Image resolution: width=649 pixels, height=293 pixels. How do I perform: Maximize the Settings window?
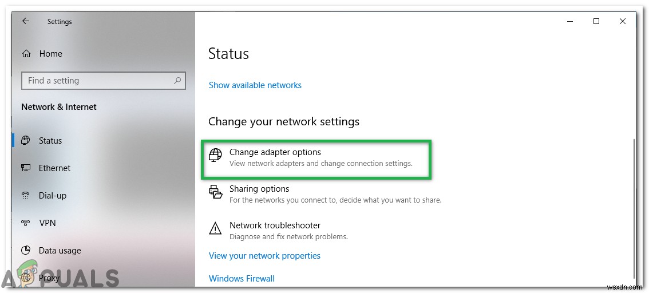pos(596,21)
